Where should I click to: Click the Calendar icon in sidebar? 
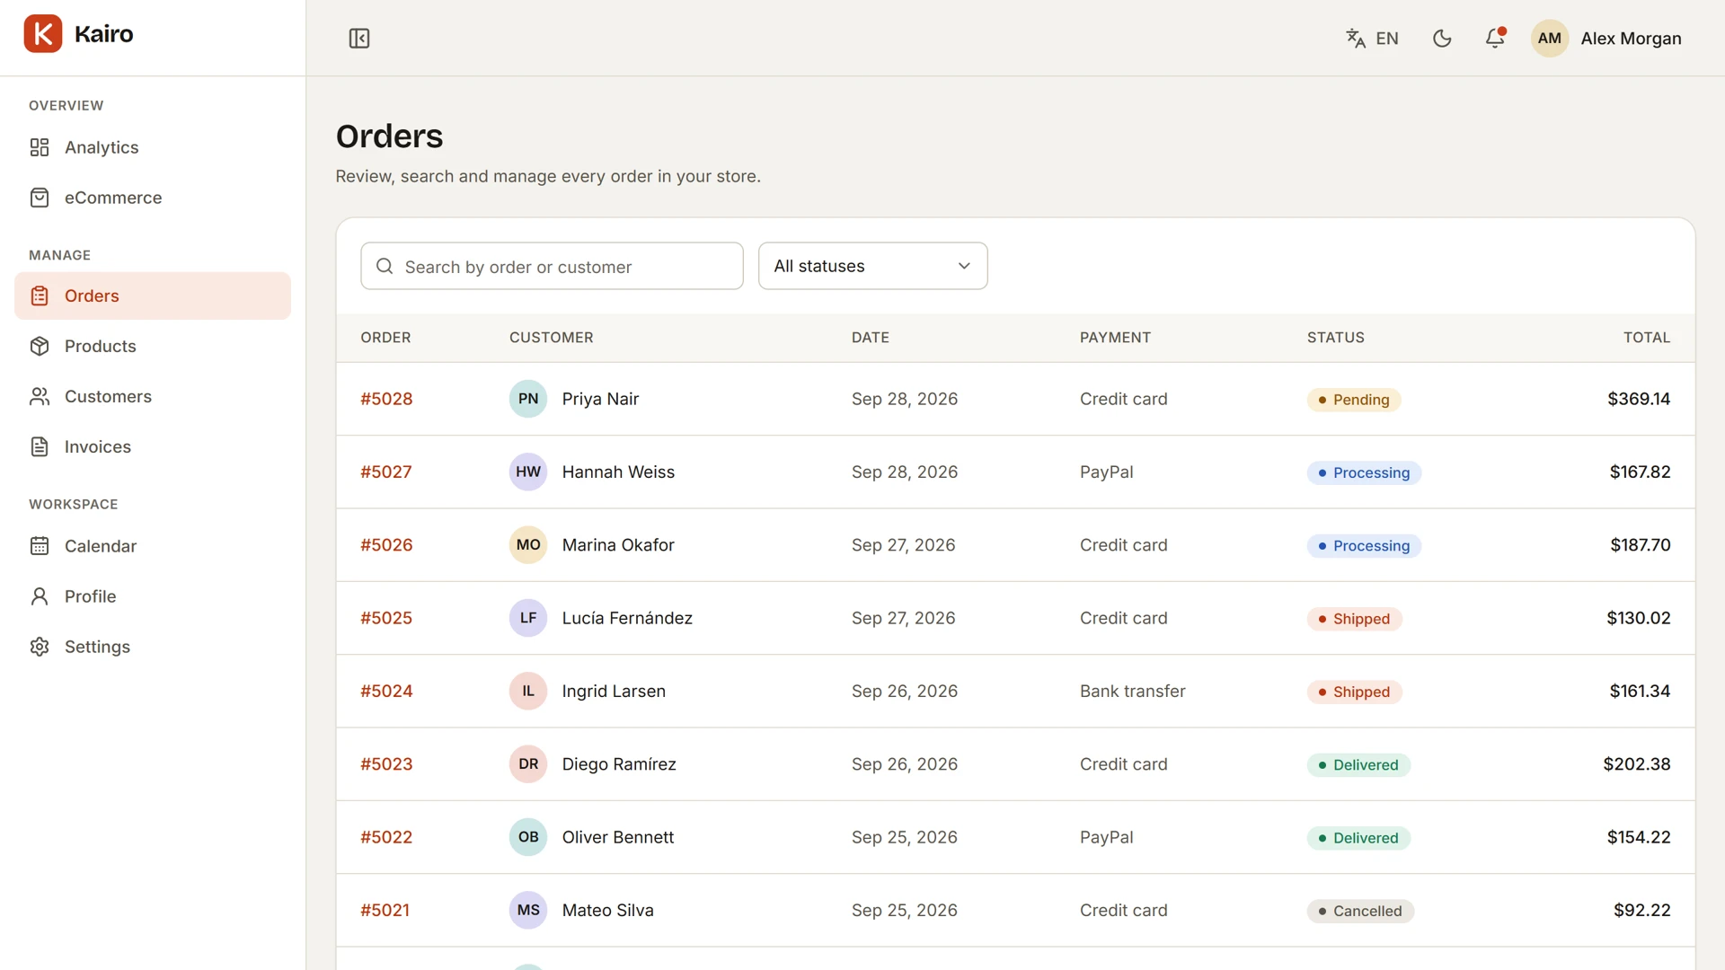click(40, 546)
